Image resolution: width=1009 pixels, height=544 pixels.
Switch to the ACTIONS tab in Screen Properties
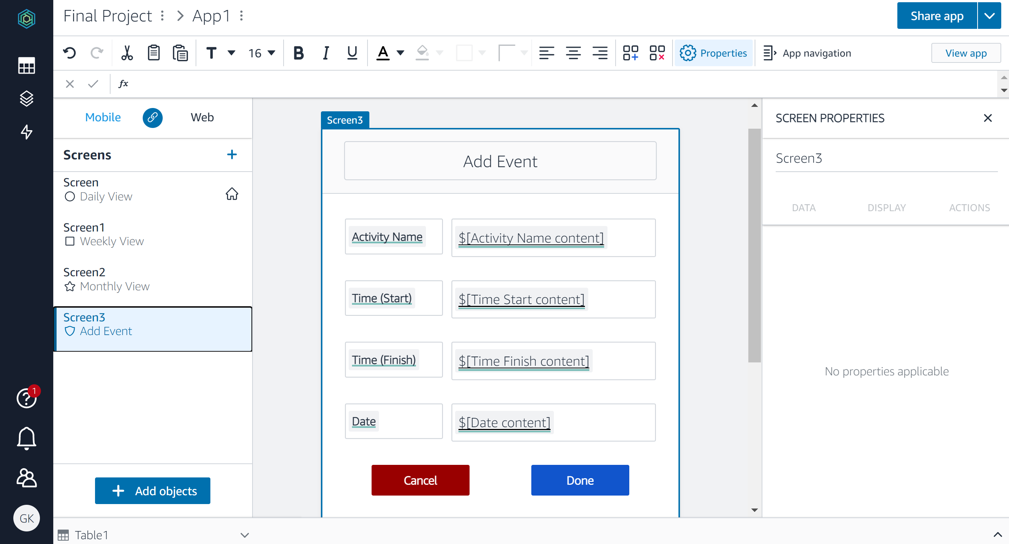tap(969, 207)
